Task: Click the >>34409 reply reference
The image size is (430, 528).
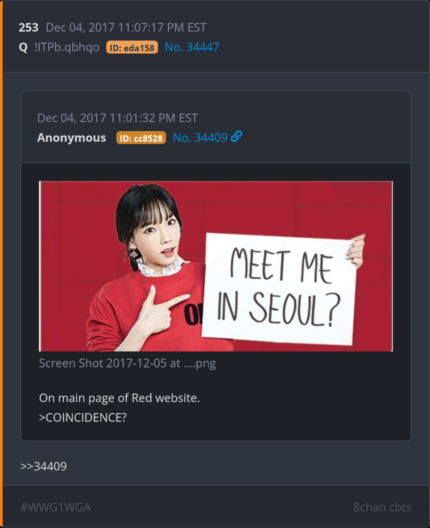Action: (43, 466)
